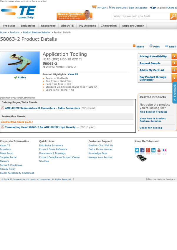Open the Google Plus social icon
The height and width of the screenshot is (250, 177).
click(x=148, y=150)
